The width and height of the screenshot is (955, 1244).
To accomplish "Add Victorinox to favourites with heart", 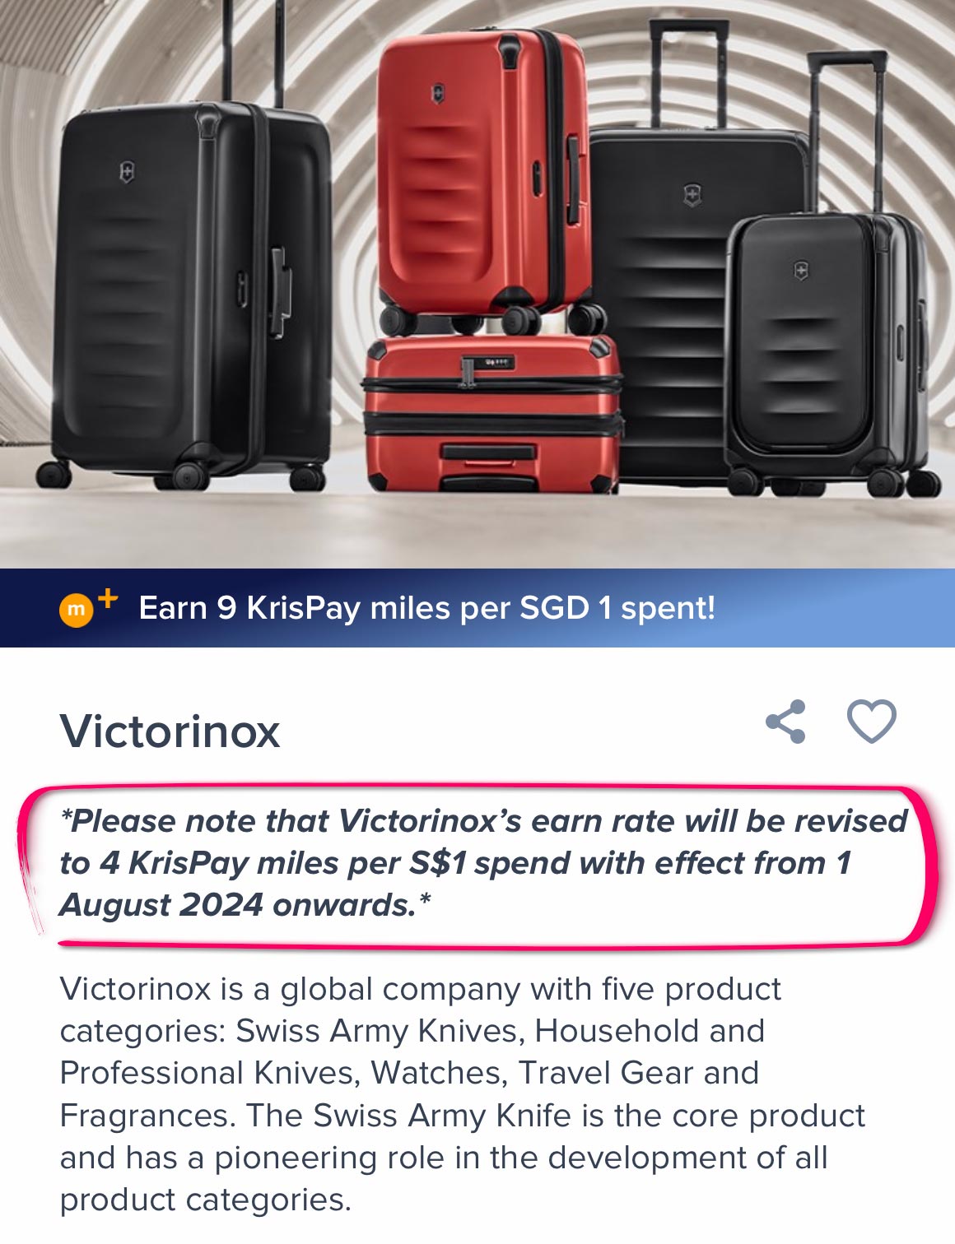I will coord(872,722).
